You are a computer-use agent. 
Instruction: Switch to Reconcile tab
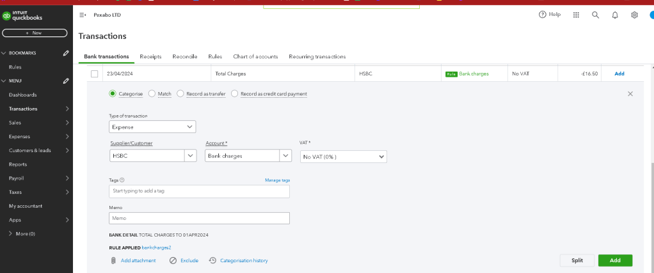click(185, 57)
